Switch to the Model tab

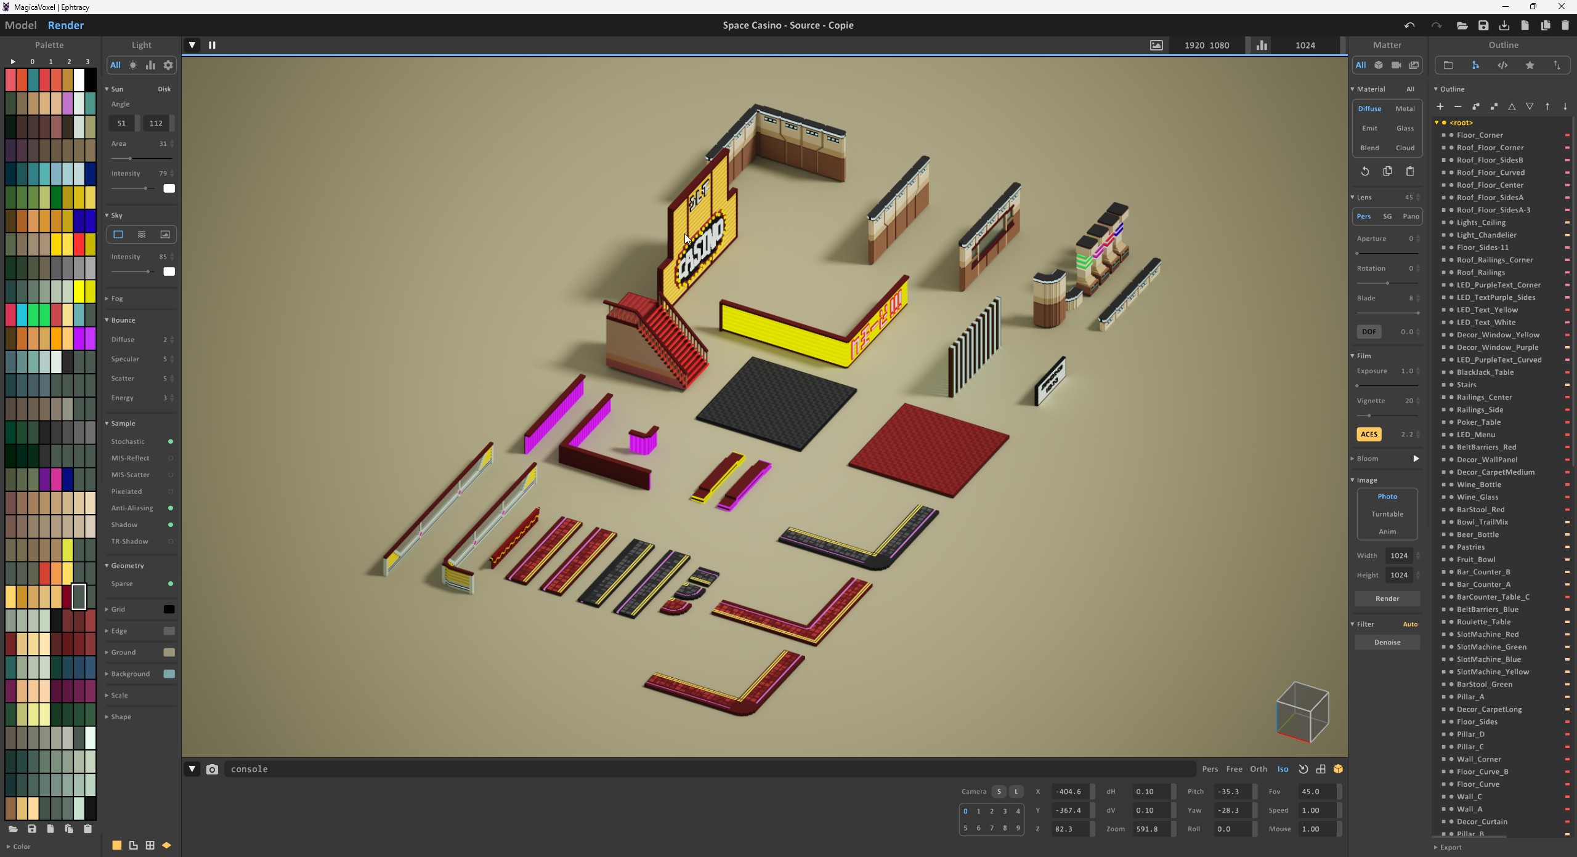[x=20, y=25]
